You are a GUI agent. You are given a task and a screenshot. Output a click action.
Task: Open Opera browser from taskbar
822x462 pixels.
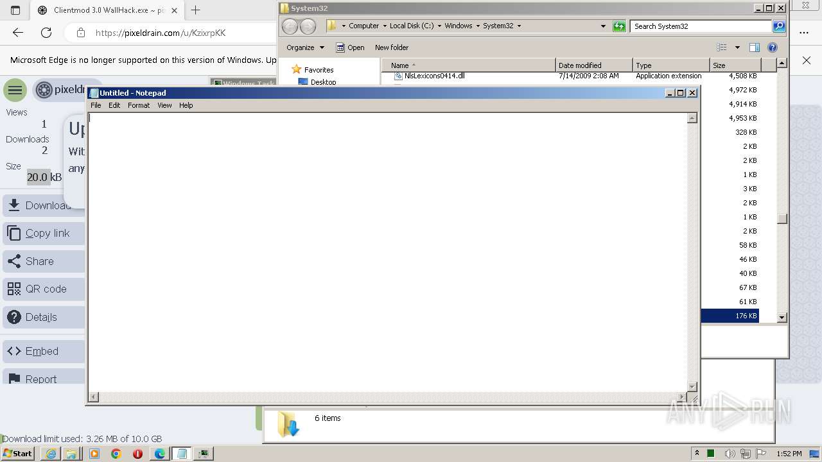tap(137, 454)
